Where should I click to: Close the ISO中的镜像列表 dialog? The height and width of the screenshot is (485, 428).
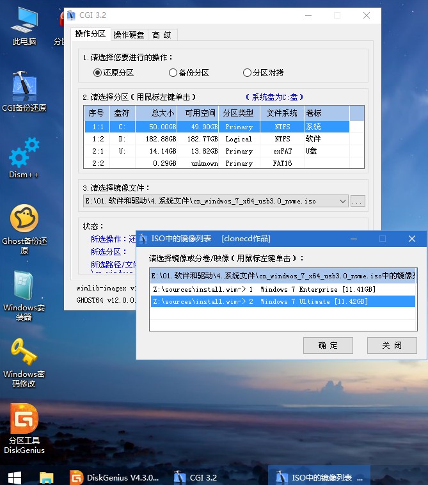pyautogui.click(x=412, y=239)
